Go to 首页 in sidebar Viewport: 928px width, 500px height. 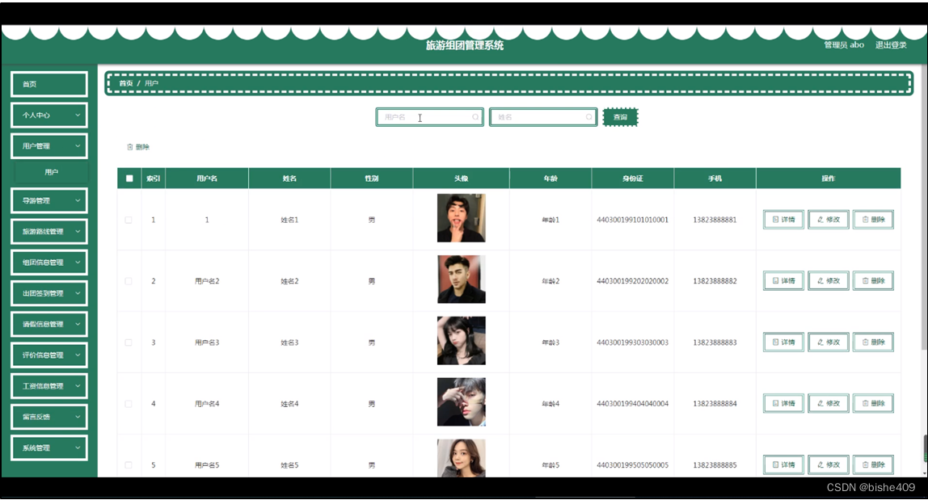click(49, 84)
